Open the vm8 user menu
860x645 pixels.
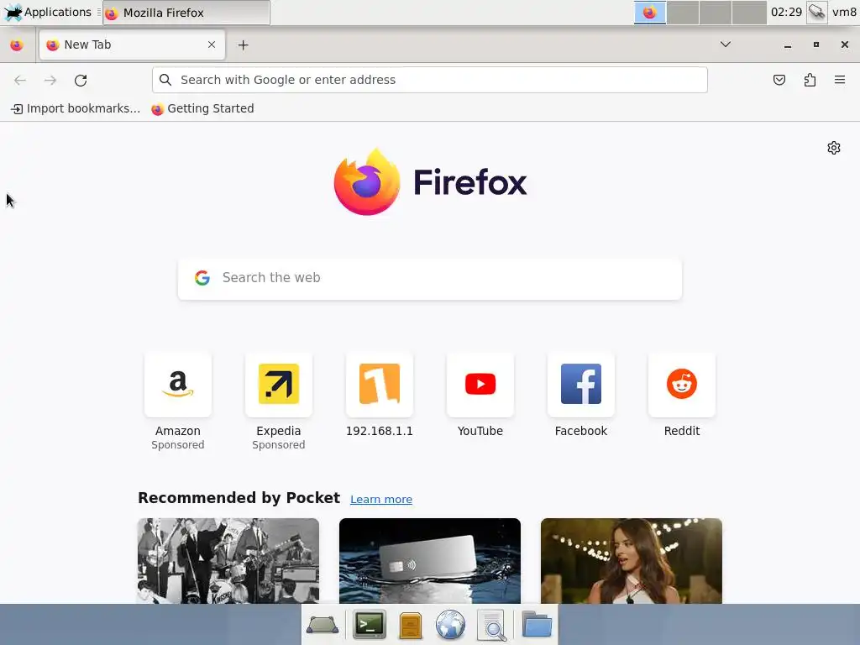pos(844,12)
